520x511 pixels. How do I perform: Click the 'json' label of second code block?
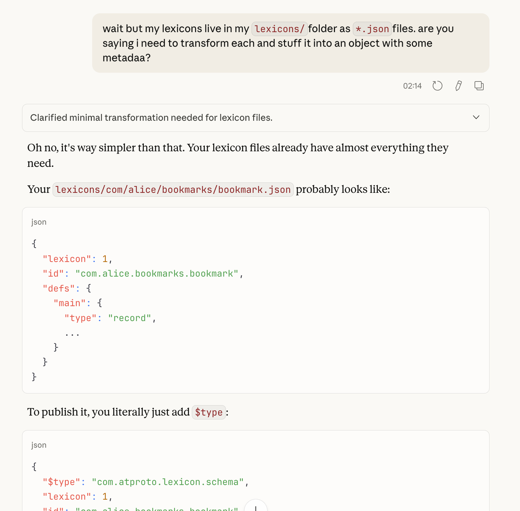click(39, 445)
